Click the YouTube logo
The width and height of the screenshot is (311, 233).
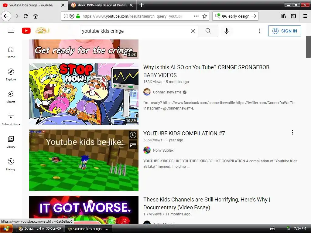26,31
